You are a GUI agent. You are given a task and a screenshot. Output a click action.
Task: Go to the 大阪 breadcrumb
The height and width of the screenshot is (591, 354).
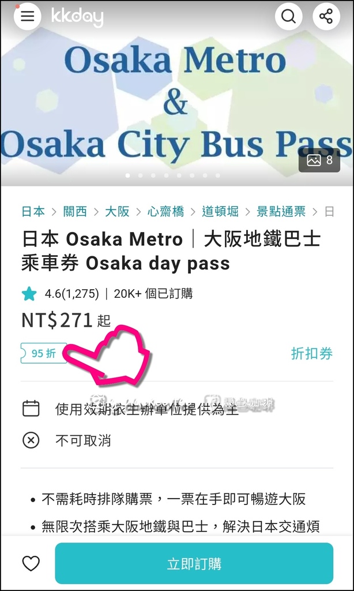pos(117,211)
